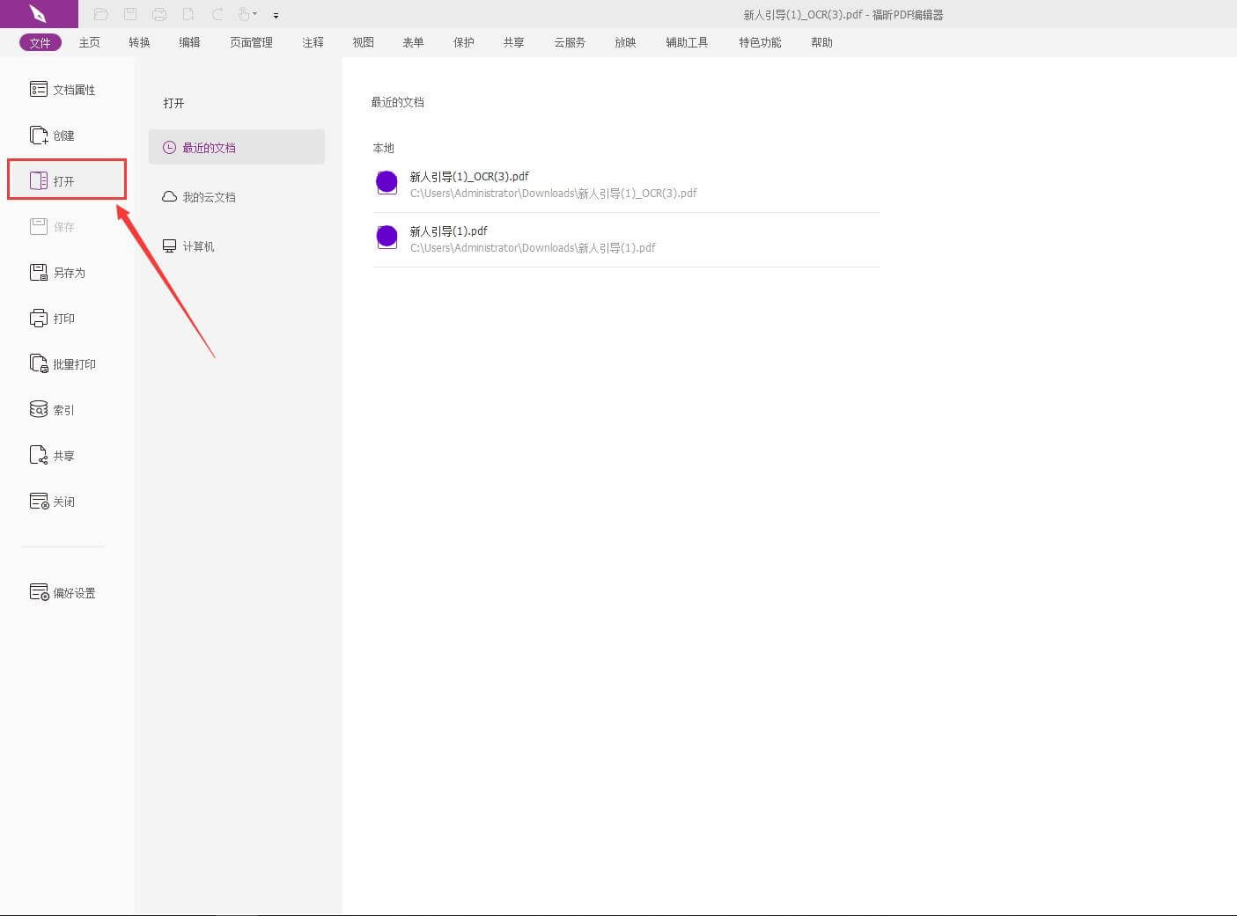Screen dimensions: 1237x916
Task: Open the 页面管理 ribbon tab
Action: [251, 42]
